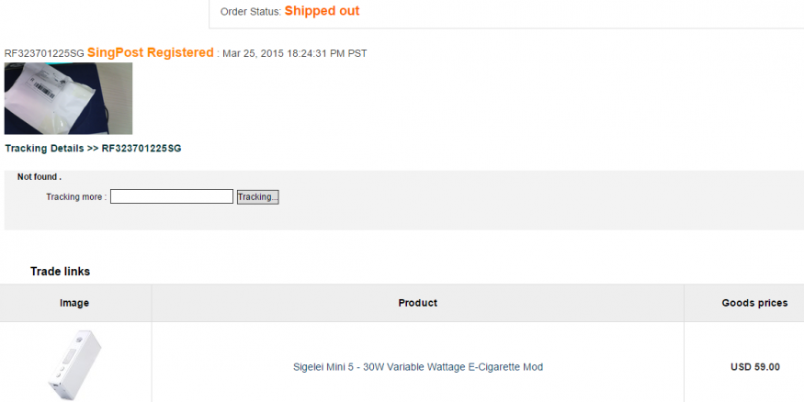The width and height of the screenshot is (804, 402).
Task: Click the Not found. tracking message
Action: point(40,176)
